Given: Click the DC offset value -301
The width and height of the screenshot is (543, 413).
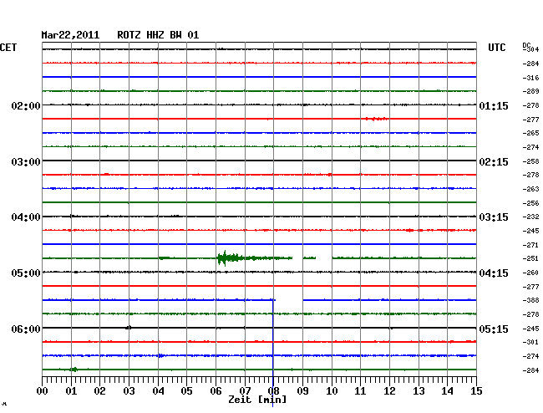Looking at the screenshot, I should [x=530, y=342].
